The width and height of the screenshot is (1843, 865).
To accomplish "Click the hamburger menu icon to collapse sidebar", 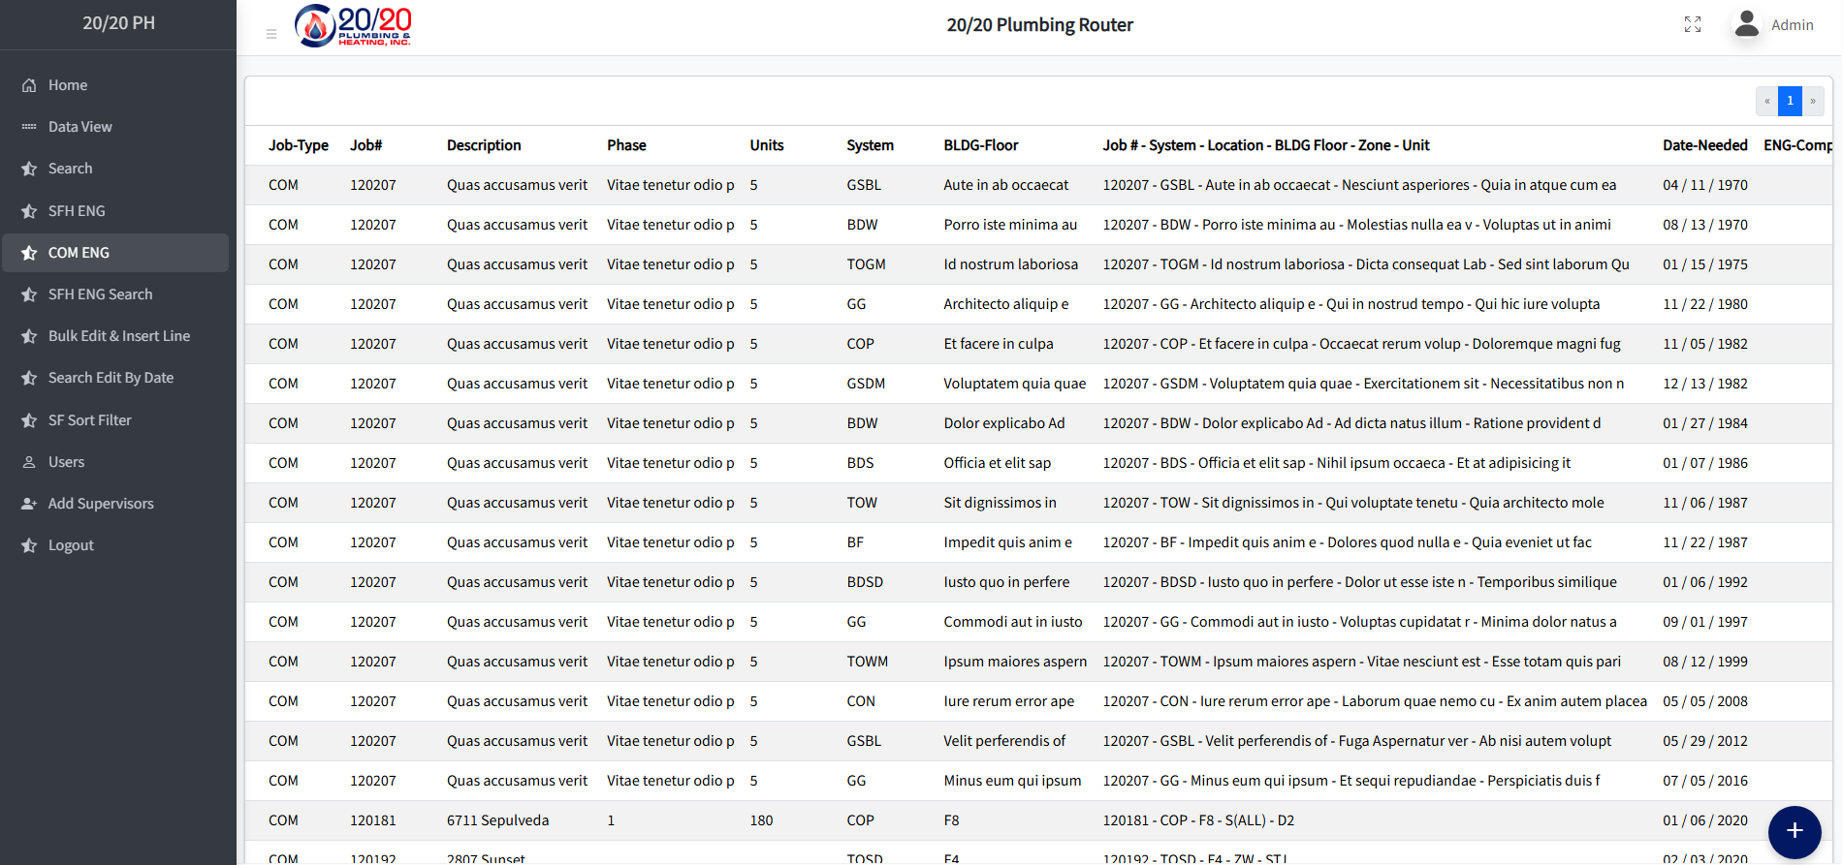I will (x=271, y=34).
